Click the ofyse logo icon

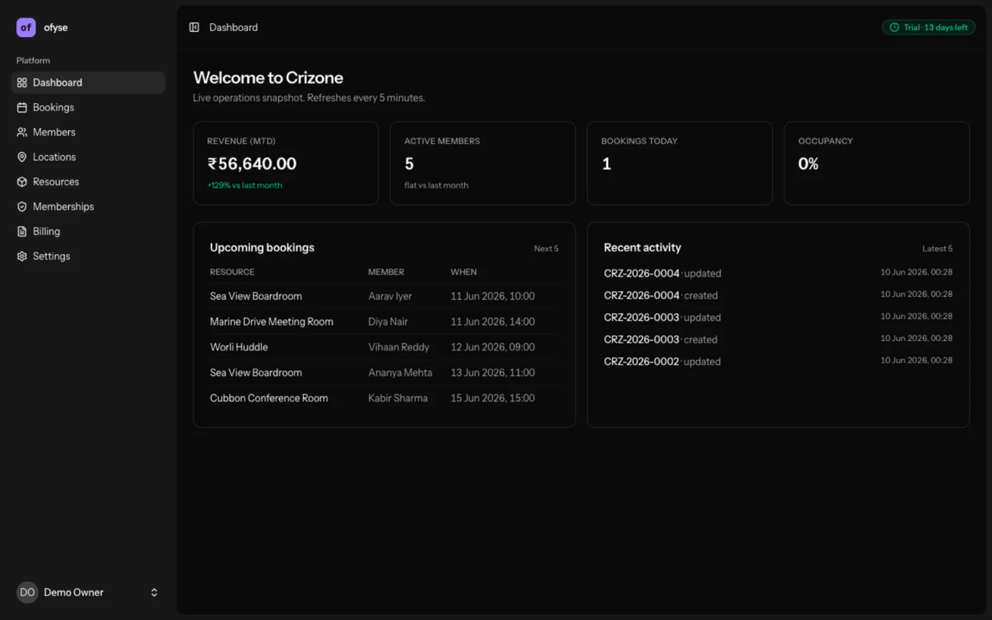26,27
